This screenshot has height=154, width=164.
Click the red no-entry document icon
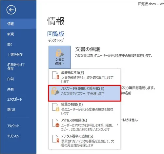coord(56,123)
